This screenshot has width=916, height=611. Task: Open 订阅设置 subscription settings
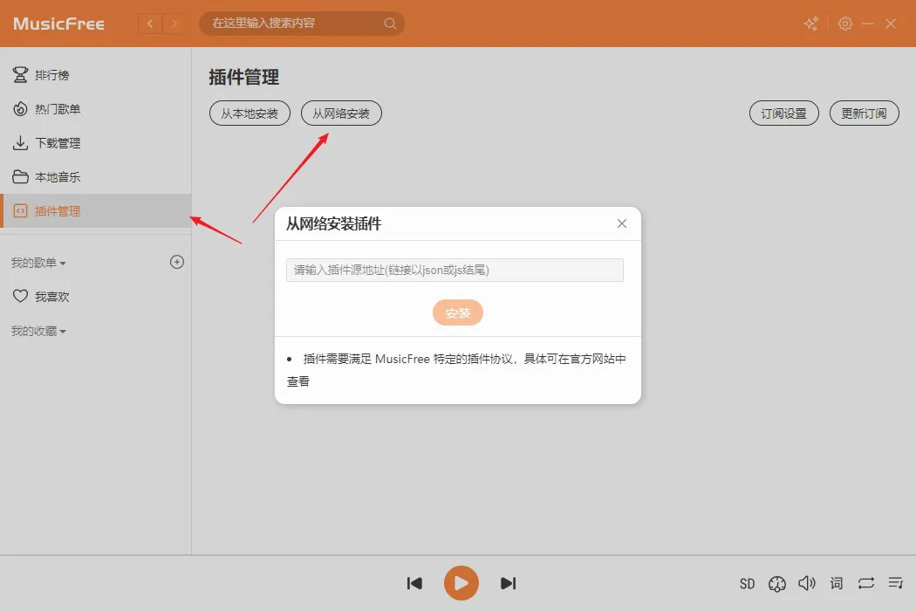click(x=784, y=113)
